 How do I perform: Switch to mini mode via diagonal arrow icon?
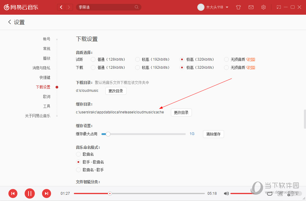(x=279, y=7)
